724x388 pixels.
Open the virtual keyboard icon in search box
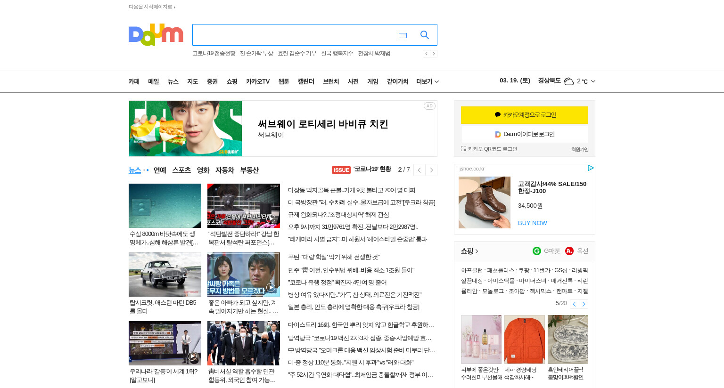point(403,35)
